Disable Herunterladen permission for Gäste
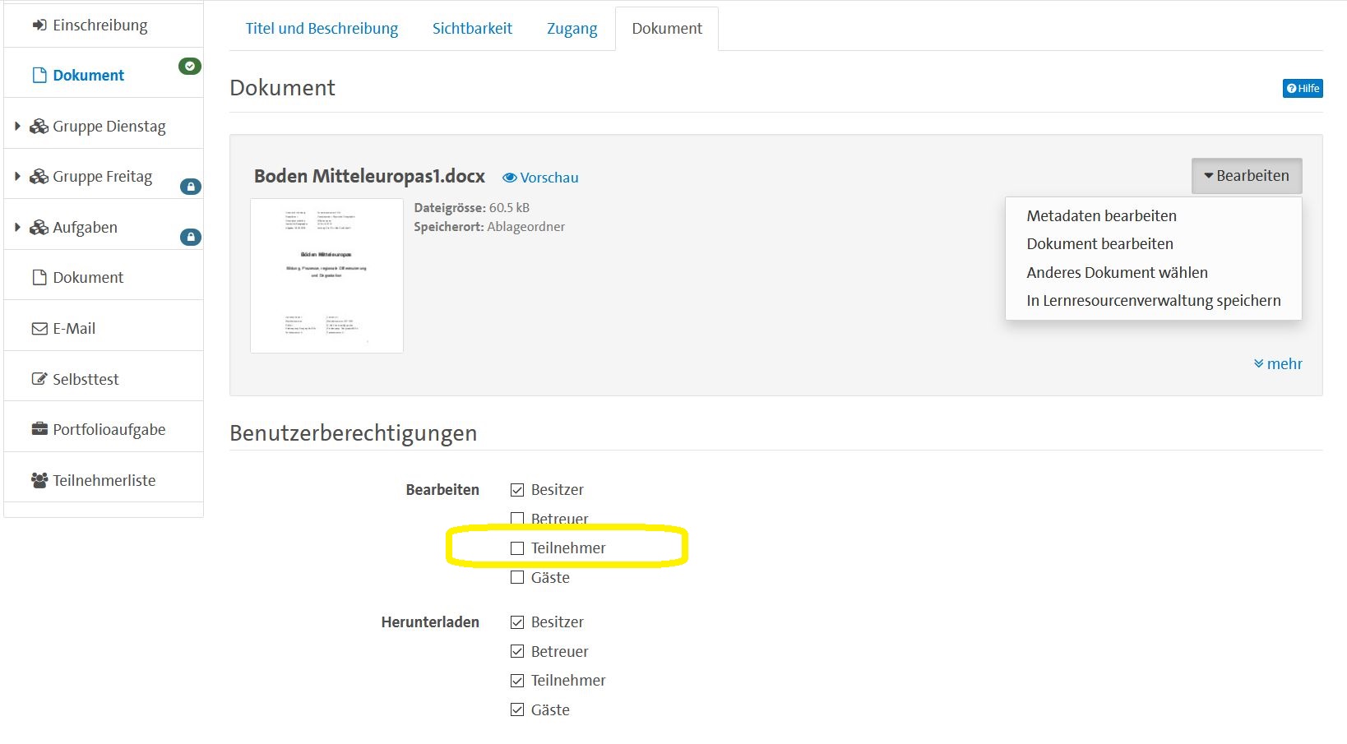The image size is (1347, 744). point(517,709)
